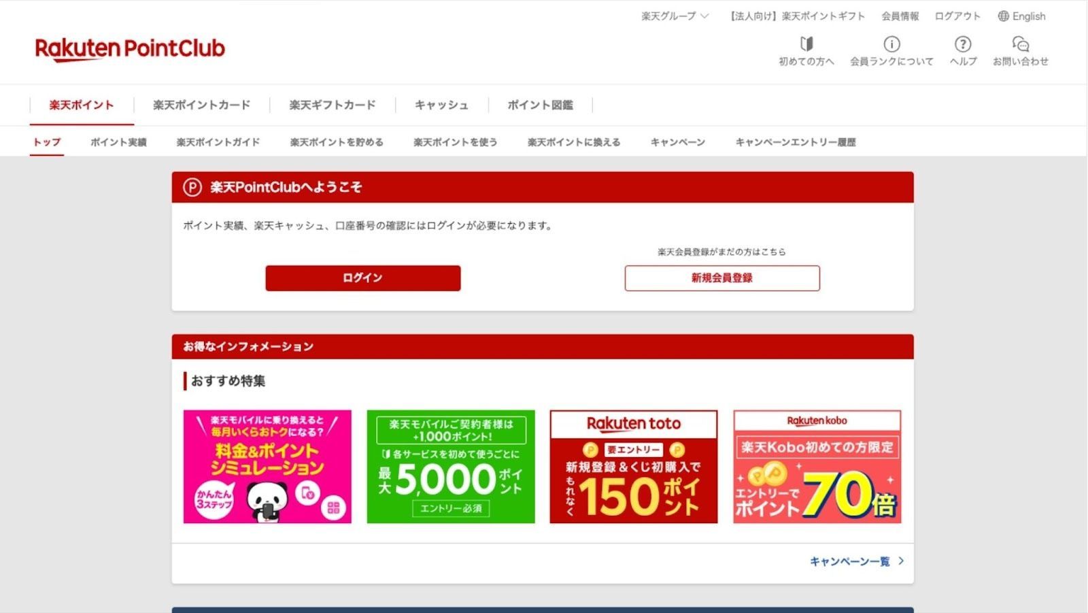
Task: Click the お問い合わせ text label
Action: [x=1021, y=61]
